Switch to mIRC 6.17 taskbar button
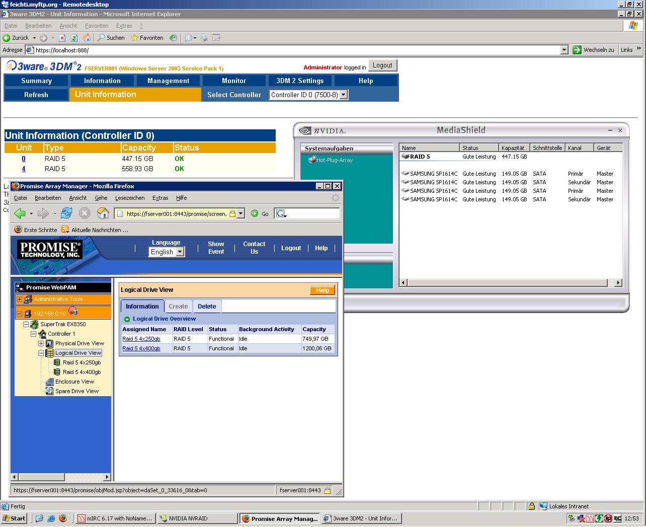The height and width of the screenshot is (527, 646). click(x=115, y=518)
